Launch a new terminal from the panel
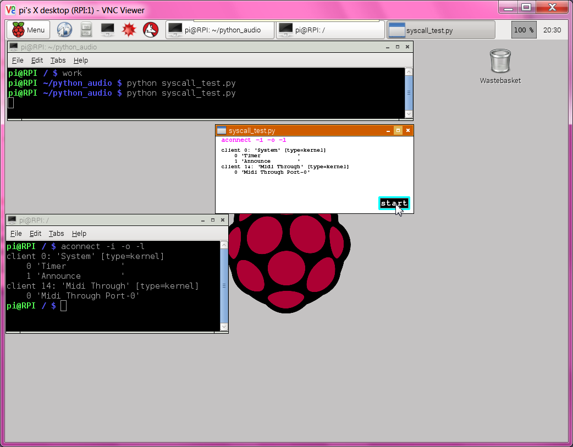Viewport: 573px width, 447px height. 107,30
